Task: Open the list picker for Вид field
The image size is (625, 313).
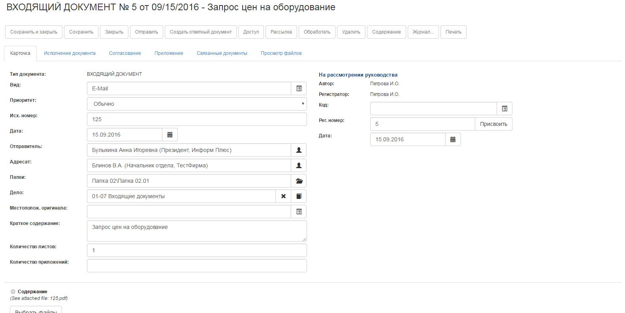Action: [x=299, y=88]
